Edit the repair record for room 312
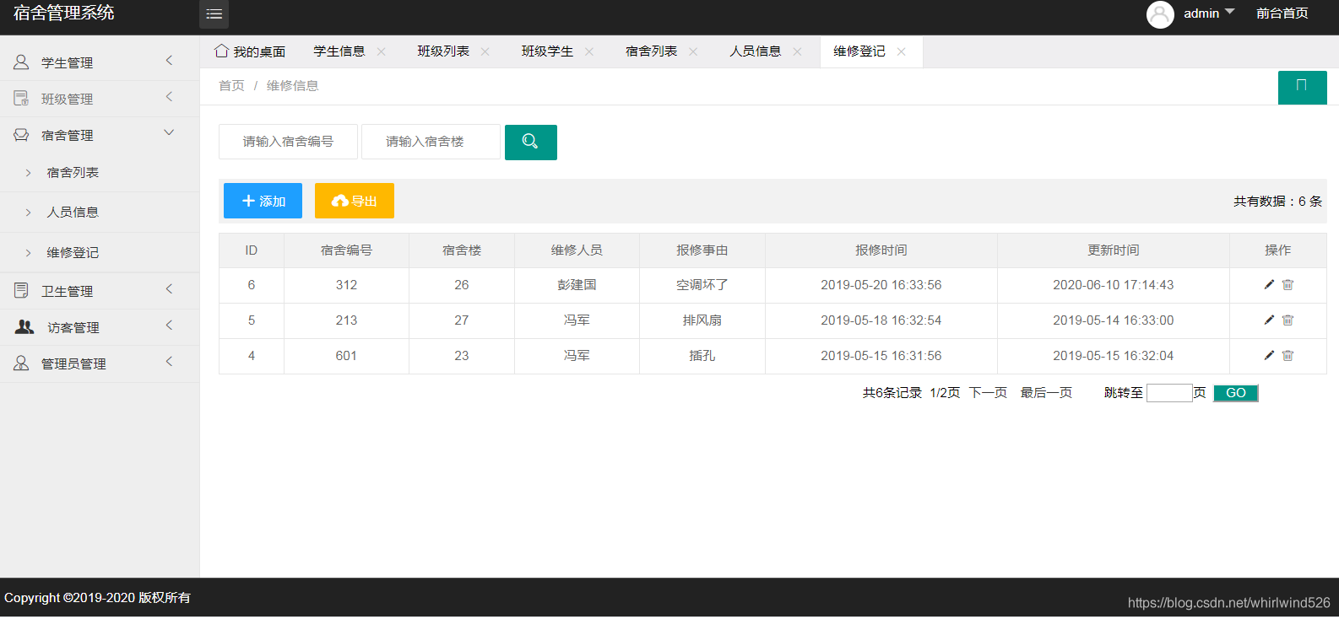The width and height of the screenshot is (1339, 619). coord(1269,285)
